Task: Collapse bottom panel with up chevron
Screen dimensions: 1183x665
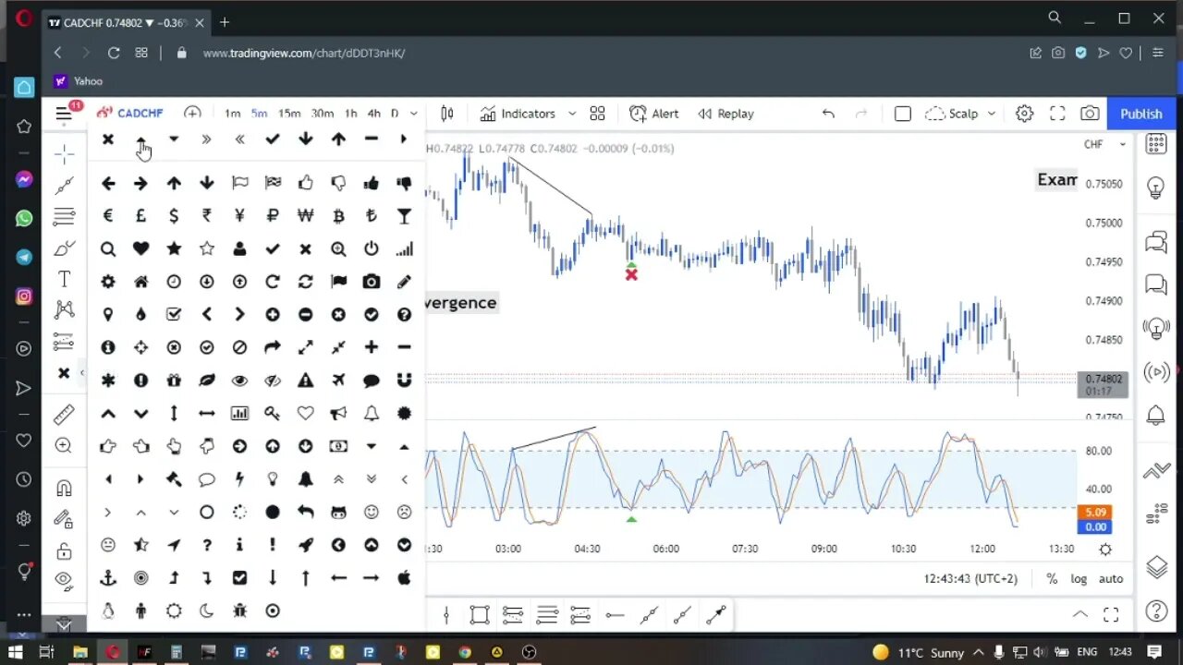Action: [1079, 614]
